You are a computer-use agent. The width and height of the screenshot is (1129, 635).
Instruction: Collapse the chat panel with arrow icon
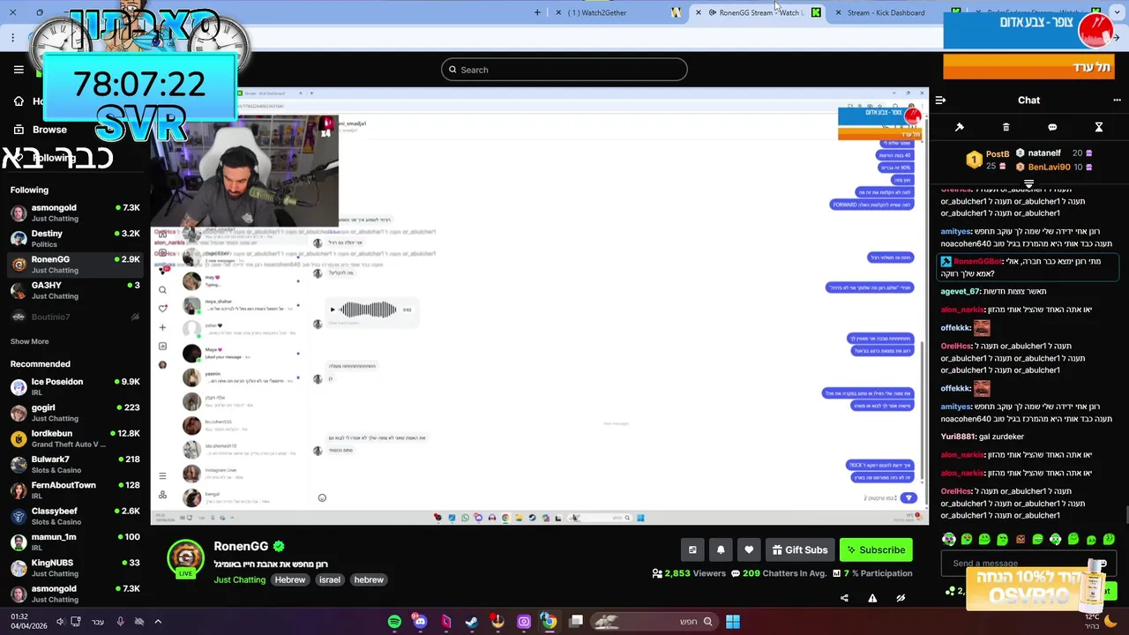(940, 101)
